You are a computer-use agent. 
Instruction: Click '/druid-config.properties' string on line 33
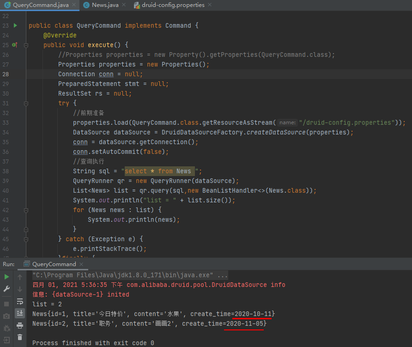tap(347, 122)
